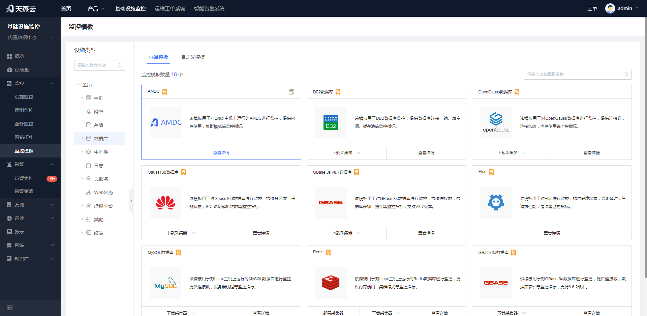Click the Redis logo thumbnail
Image resolution: width=647 pixels, height=316 pixels.
[331, 283]
